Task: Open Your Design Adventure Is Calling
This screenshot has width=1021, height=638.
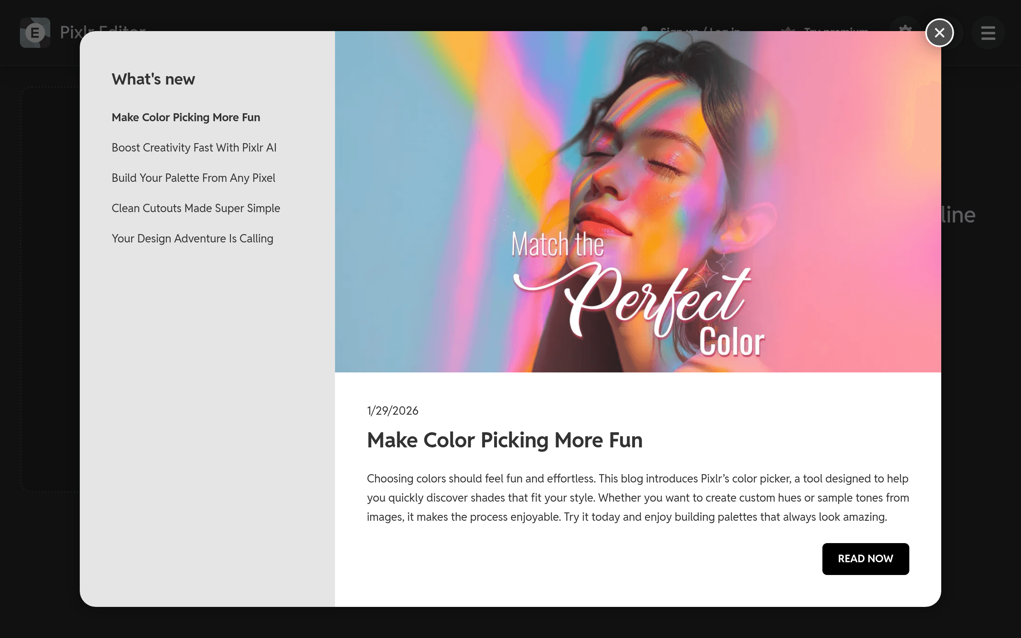Action: click(x=192, y=239)
